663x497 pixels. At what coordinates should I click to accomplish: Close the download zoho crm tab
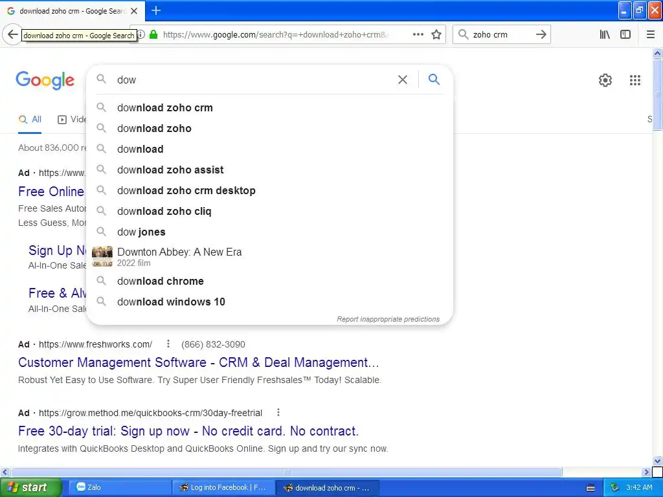pyautogui.click(x=134, y=11)
